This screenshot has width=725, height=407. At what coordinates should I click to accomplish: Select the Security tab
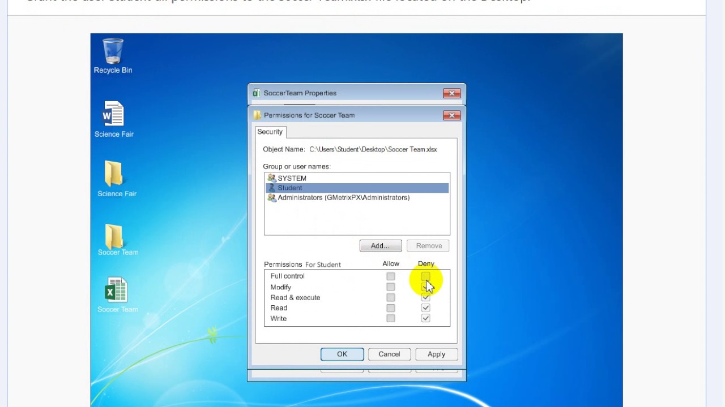(270, 132)
